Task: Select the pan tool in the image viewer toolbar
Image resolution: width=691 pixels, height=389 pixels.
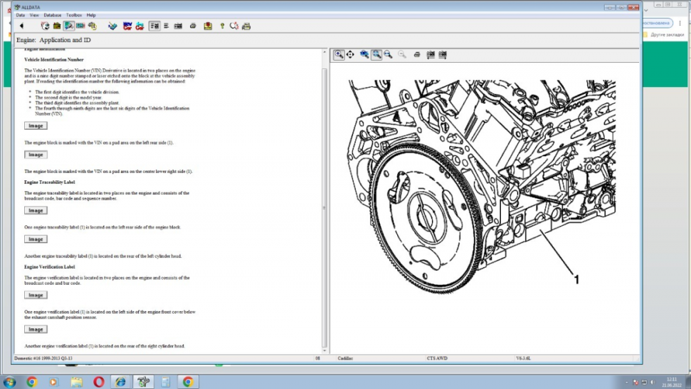Action: pos(350,55)
